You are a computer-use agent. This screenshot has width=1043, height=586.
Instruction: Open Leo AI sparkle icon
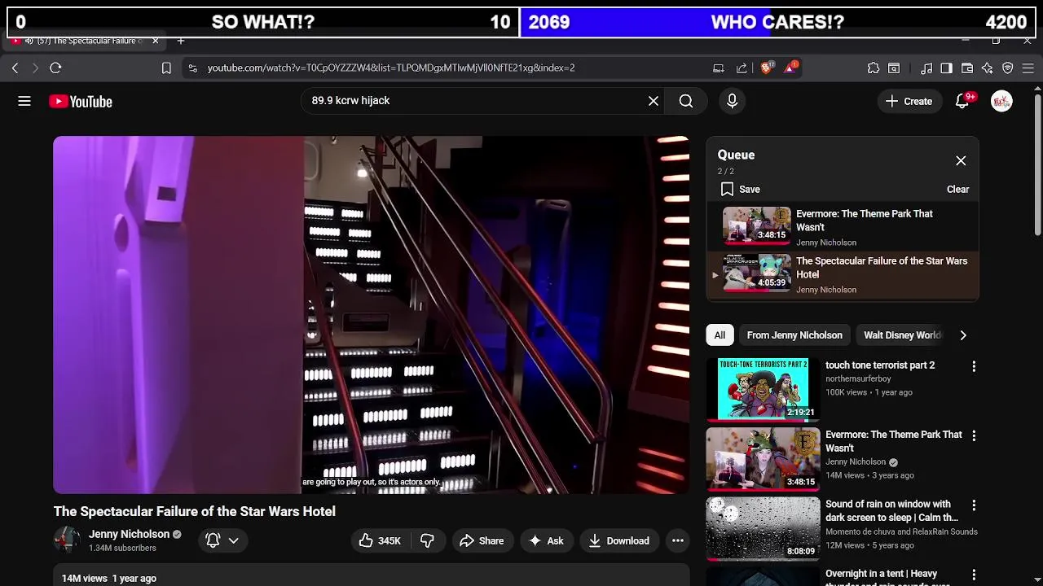point(988,68)
